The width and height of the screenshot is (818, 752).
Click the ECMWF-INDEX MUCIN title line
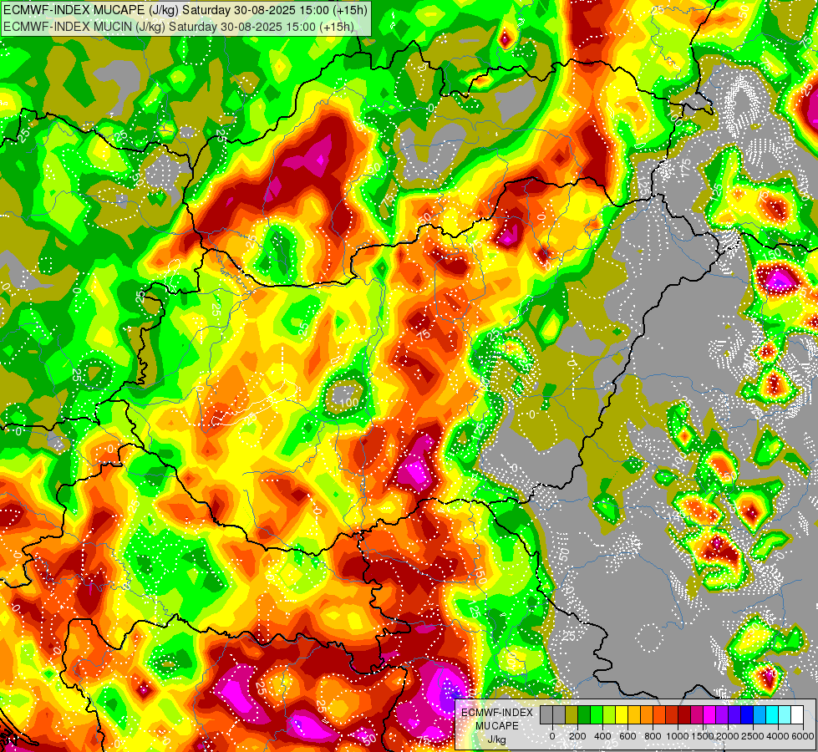(x=179, y=27)
